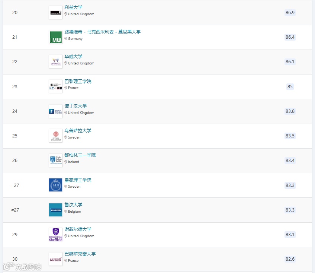Click the blue KTH logo

[x=56, y=185]
